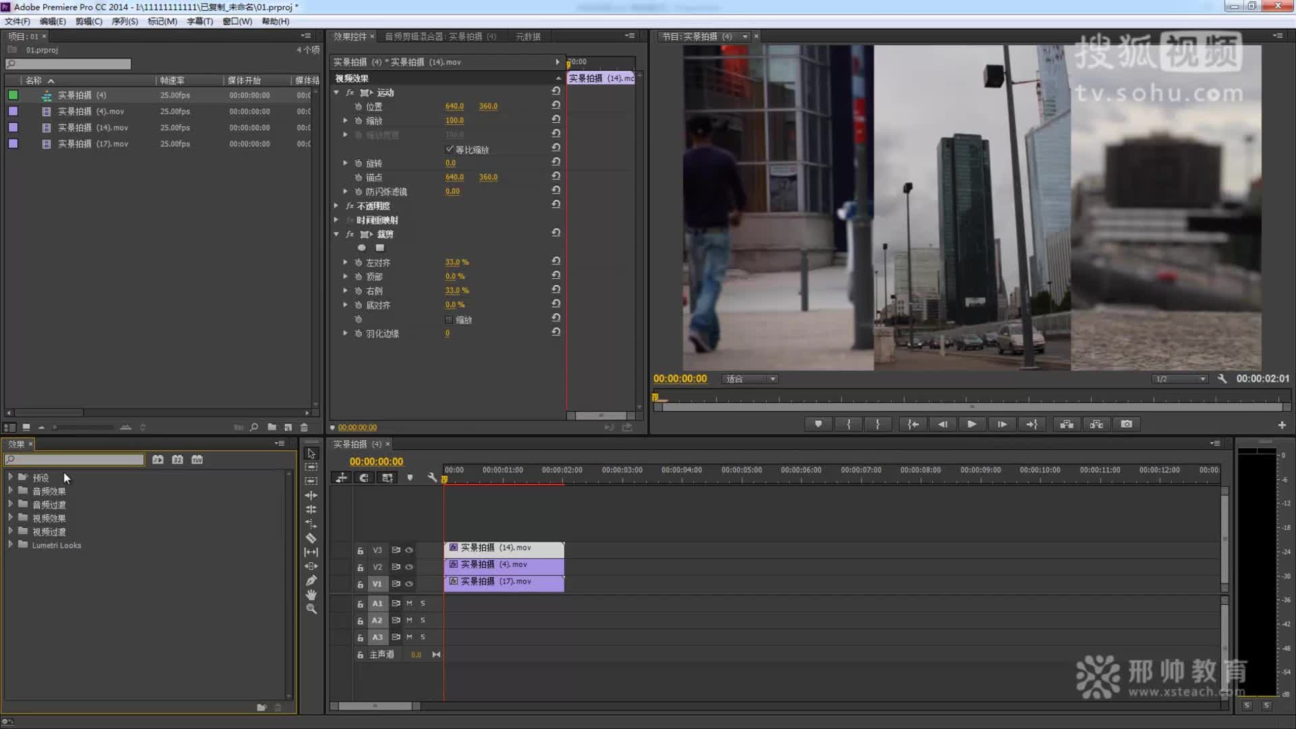
Task: Go to In point in Program monitor
Action: pos(913,425)
